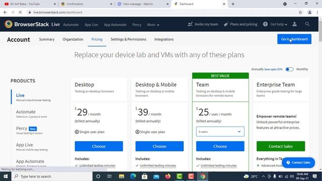Click Unlimited testing minutes under Desktop plan

coord(97,165)
